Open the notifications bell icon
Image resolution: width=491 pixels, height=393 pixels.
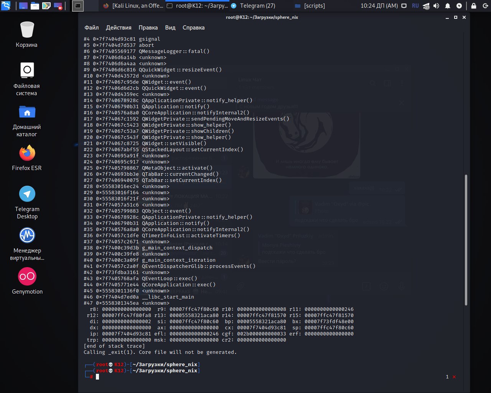click(448, 6)
